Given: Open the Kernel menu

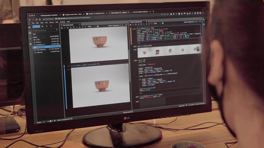Looking at the screenshot, I should 51,22.
